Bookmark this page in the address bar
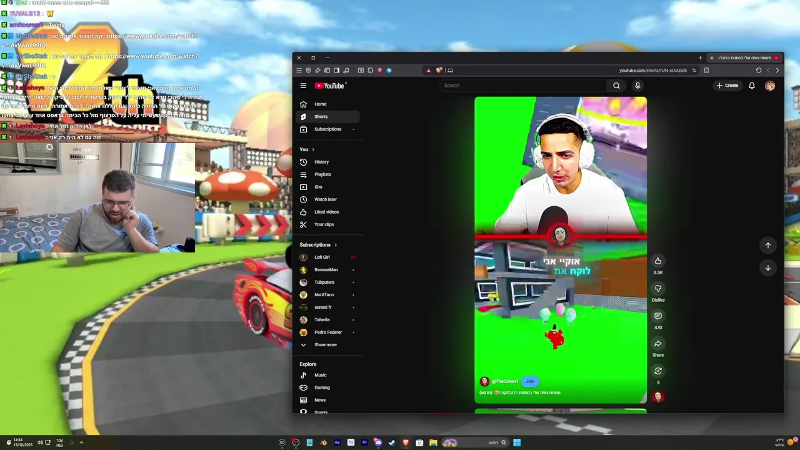This screenshot has height=450, width=800. click(x=706, y=70)
